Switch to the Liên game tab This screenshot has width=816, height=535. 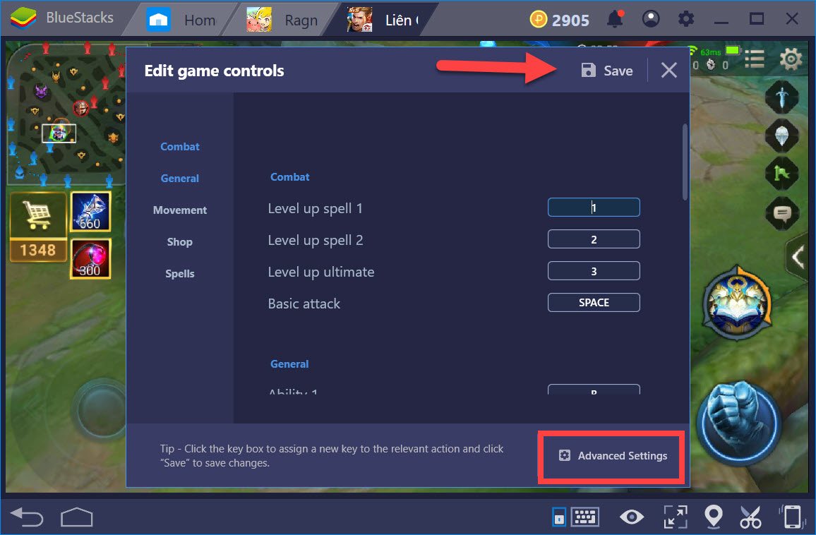point(383,20)
